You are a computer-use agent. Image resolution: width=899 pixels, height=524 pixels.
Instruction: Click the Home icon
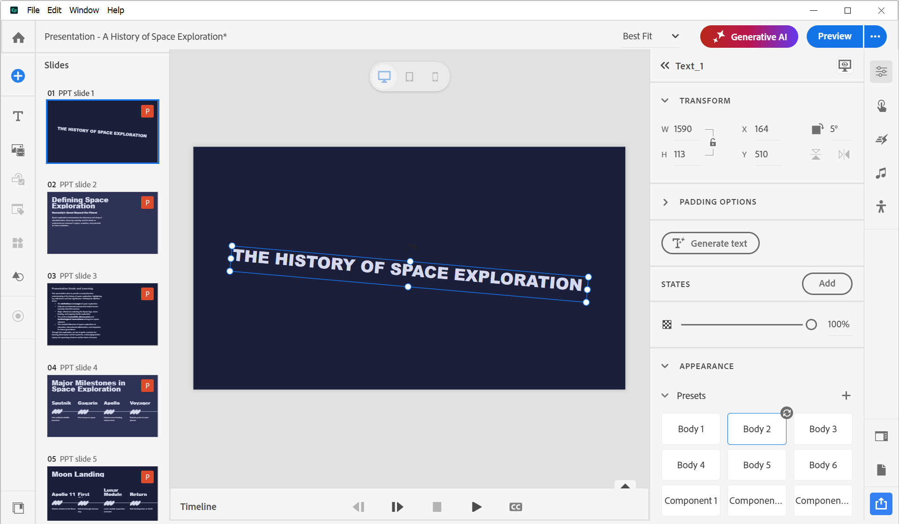18,37
